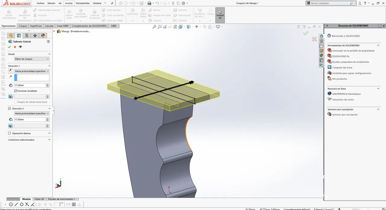Open the DisplayManager color ball tab
This screenshot has height=210, width=386.
(x=43, y=36)
